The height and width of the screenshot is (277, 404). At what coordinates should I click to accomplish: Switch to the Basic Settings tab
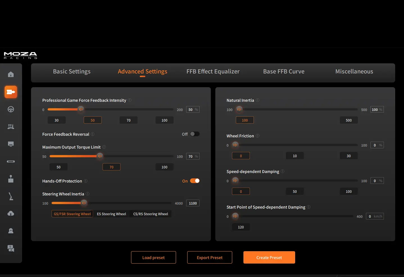[72, 71]
